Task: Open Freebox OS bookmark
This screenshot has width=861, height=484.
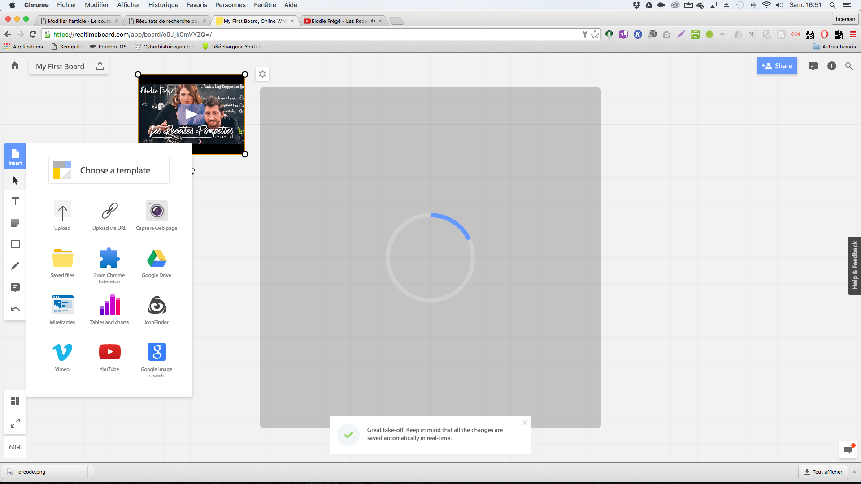Action: [x=108, y=47]
